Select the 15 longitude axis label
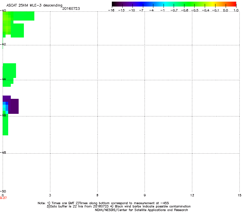Screen dimensions: 242x212 coord(239,195)
